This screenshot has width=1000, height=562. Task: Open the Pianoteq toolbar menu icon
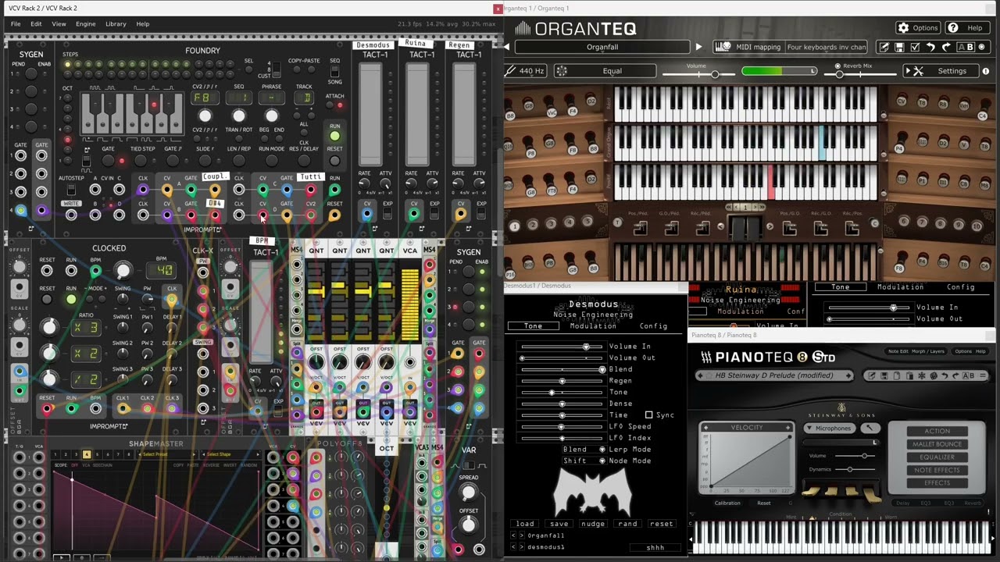(983, 375)
